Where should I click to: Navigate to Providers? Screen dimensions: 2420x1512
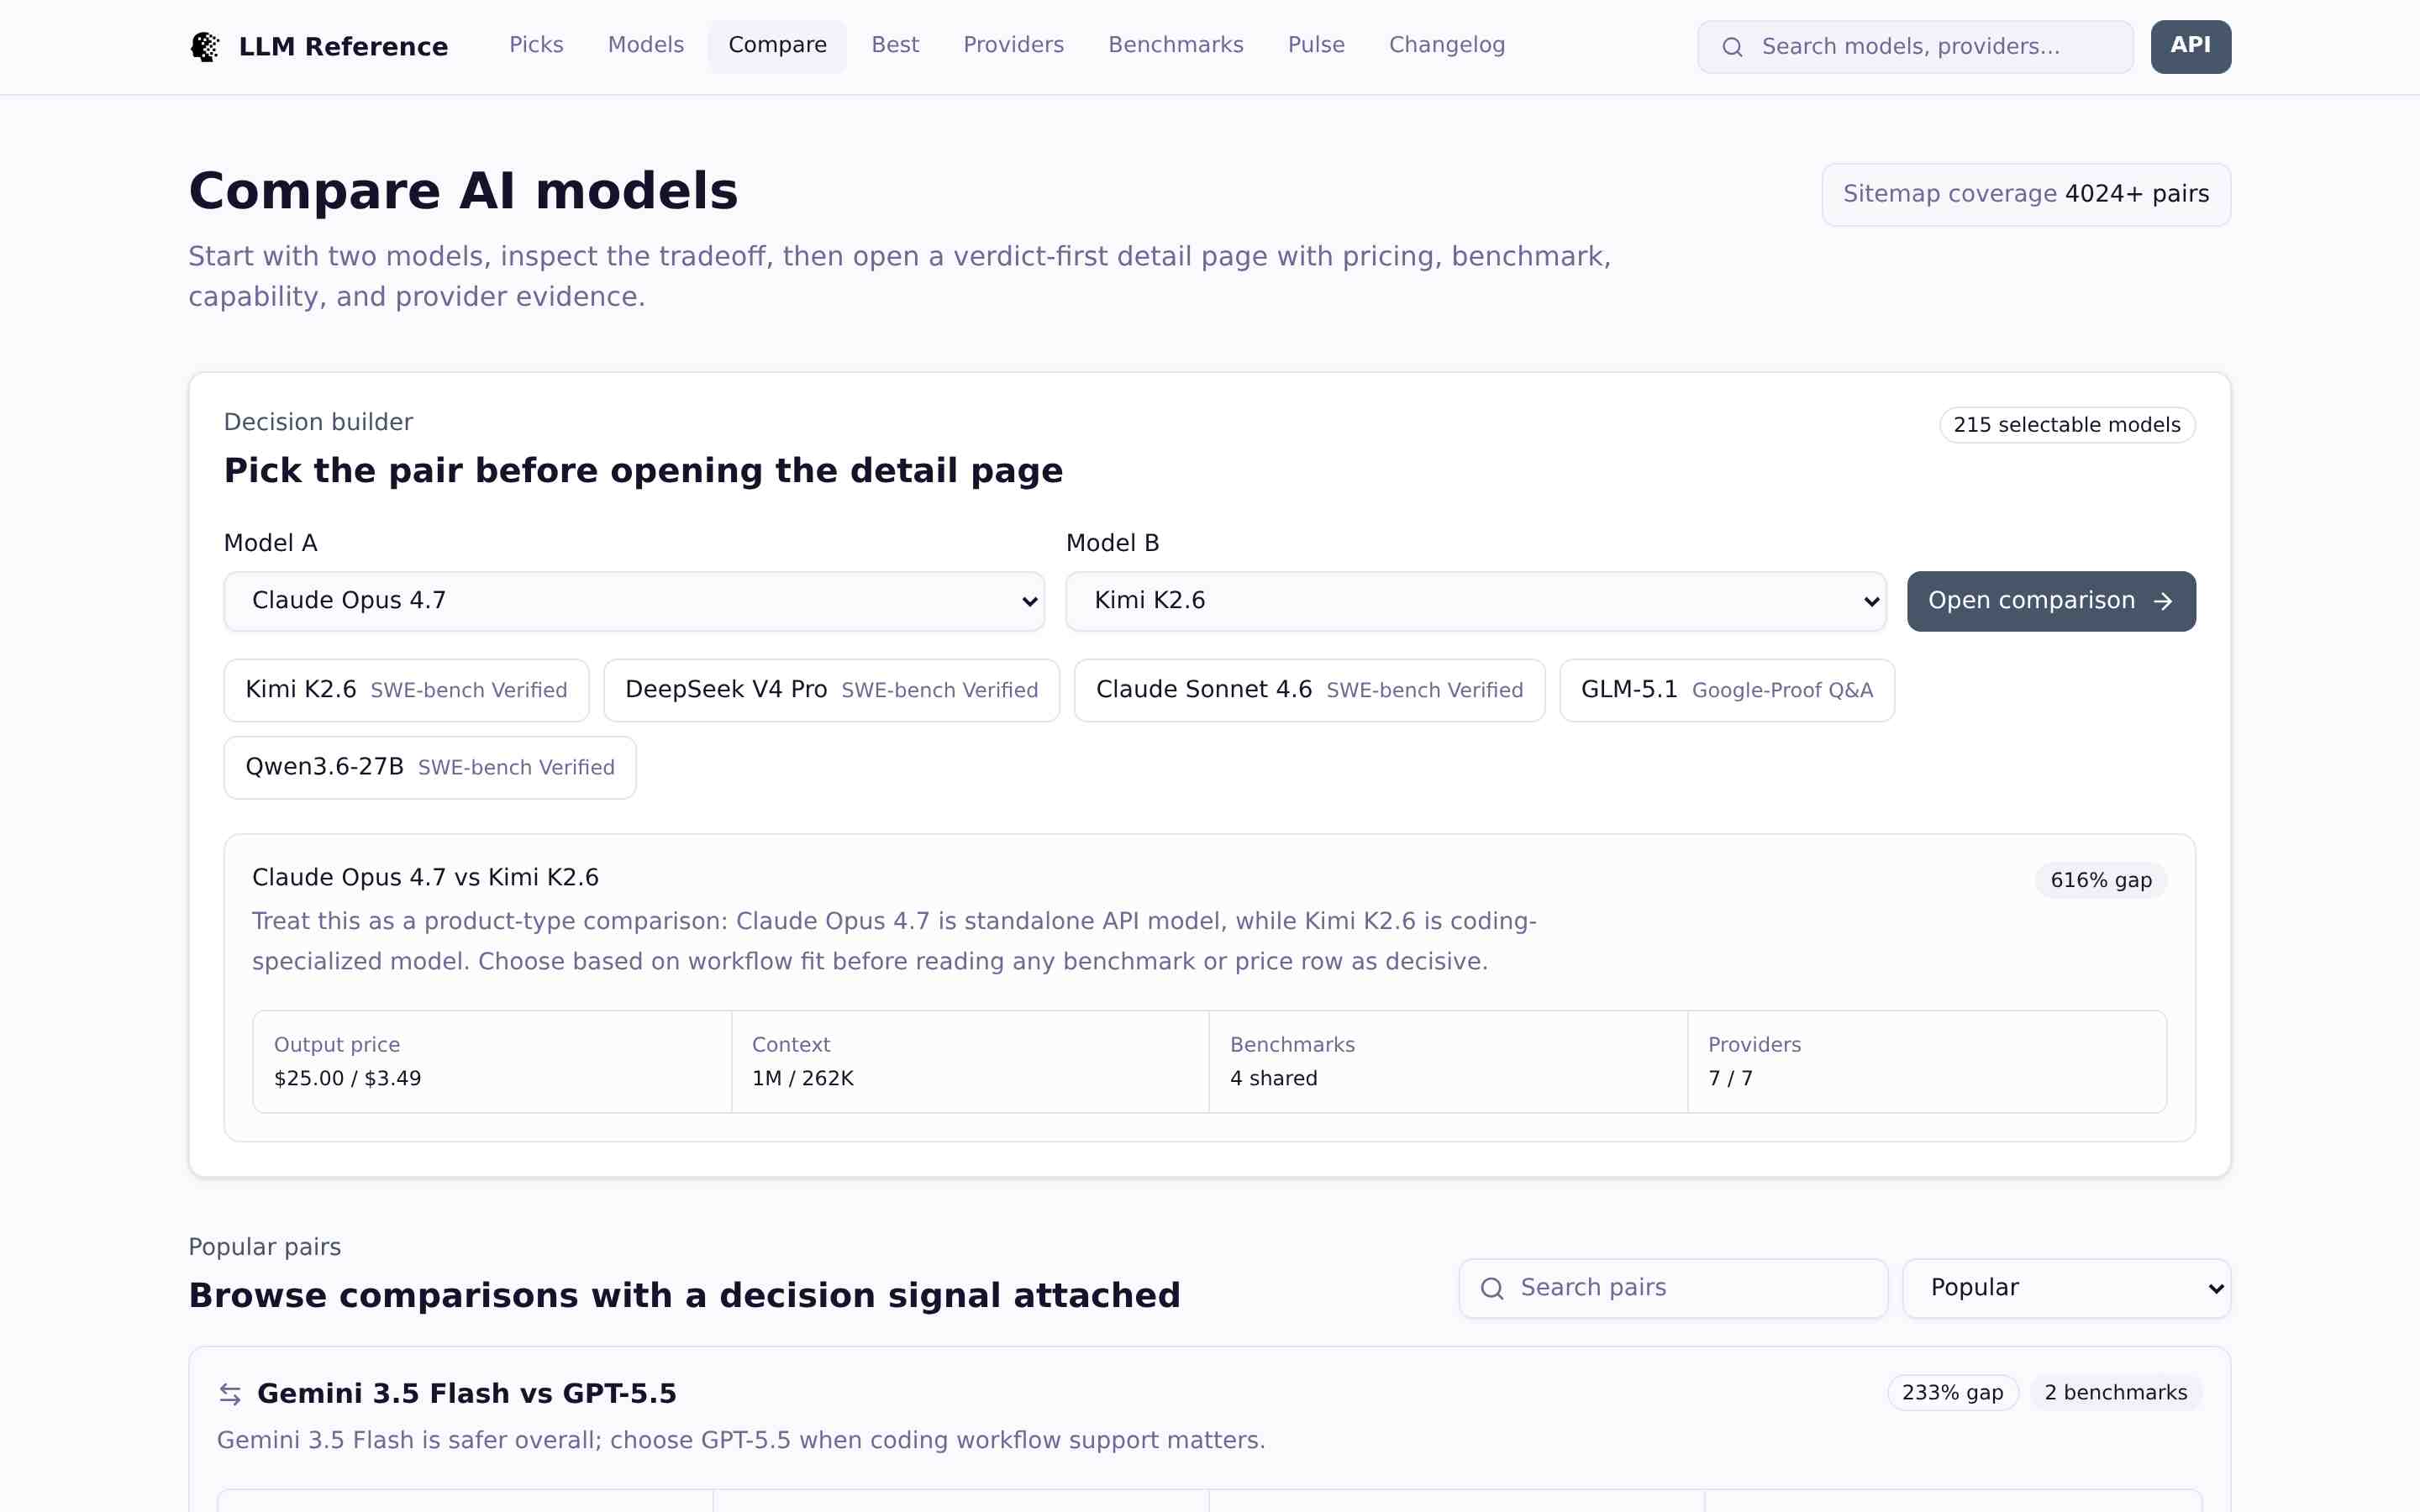click(x=1013, y=45)
